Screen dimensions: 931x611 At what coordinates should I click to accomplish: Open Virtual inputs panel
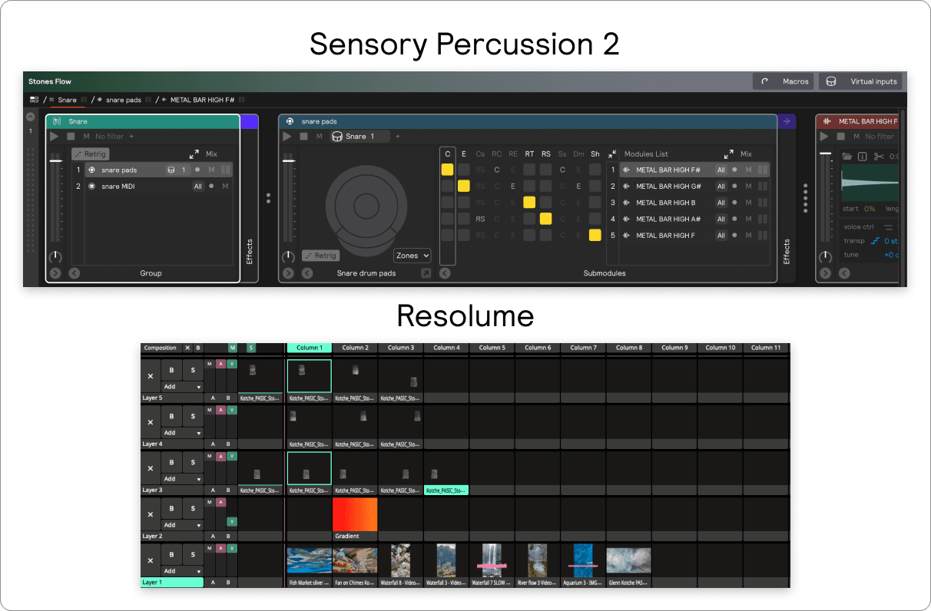(860, 81)
